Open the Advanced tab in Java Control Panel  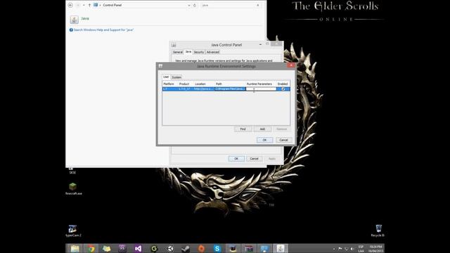213,52
